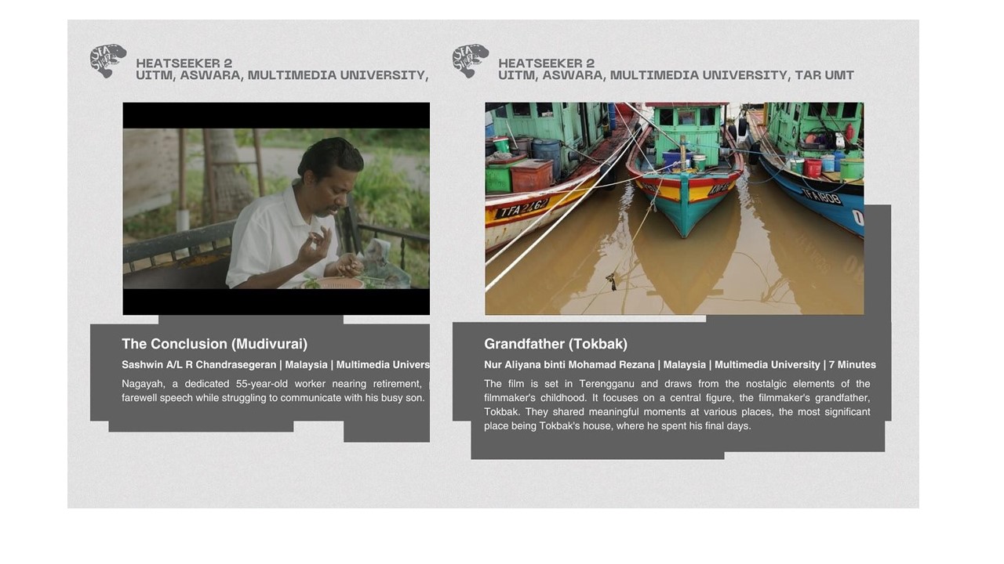Viewport: 1004px width, 564px height.
Task: Click the Nagayah synopsis paragraph
Action: coord(275,391)
